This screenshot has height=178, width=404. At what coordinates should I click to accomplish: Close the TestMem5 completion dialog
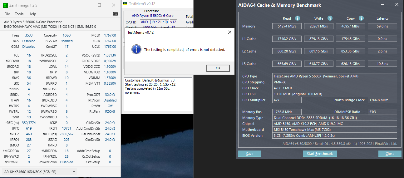coord(229,32)
